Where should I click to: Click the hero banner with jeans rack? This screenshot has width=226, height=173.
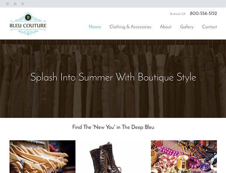[x=113, y=79]
